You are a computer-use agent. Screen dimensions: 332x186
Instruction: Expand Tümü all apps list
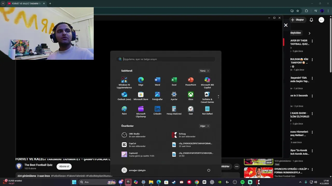[x=204, y=71]
